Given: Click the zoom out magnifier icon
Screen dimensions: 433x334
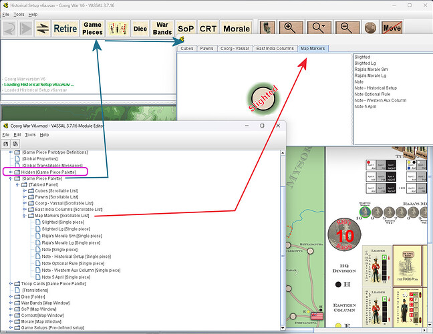Looking at the screenshot, I should [347, 27].
